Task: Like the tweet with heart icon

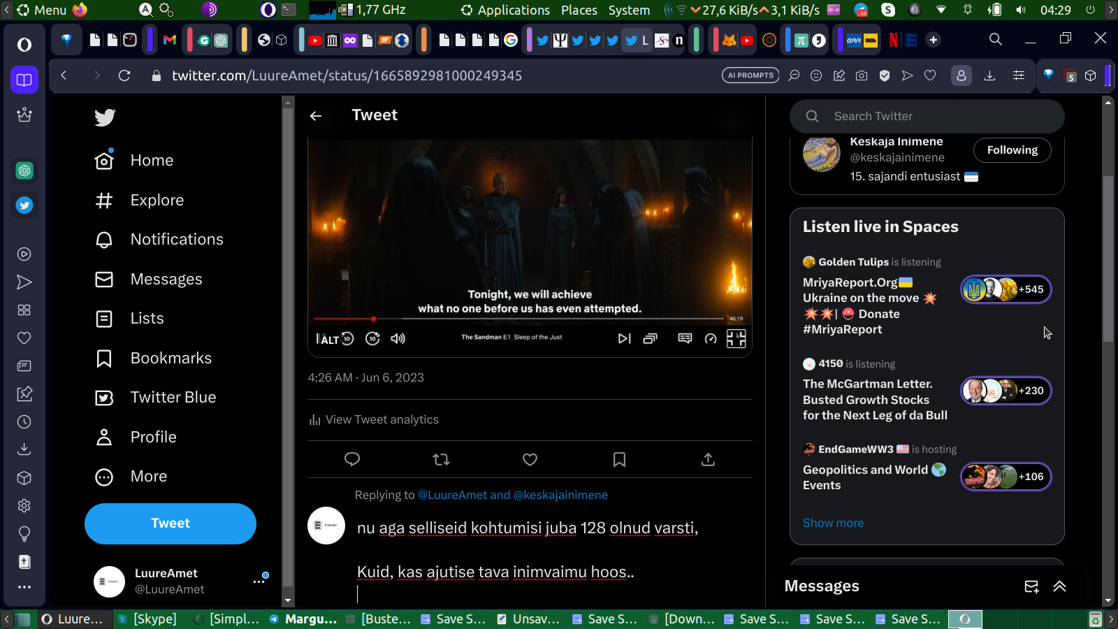Action: point(530,459)
